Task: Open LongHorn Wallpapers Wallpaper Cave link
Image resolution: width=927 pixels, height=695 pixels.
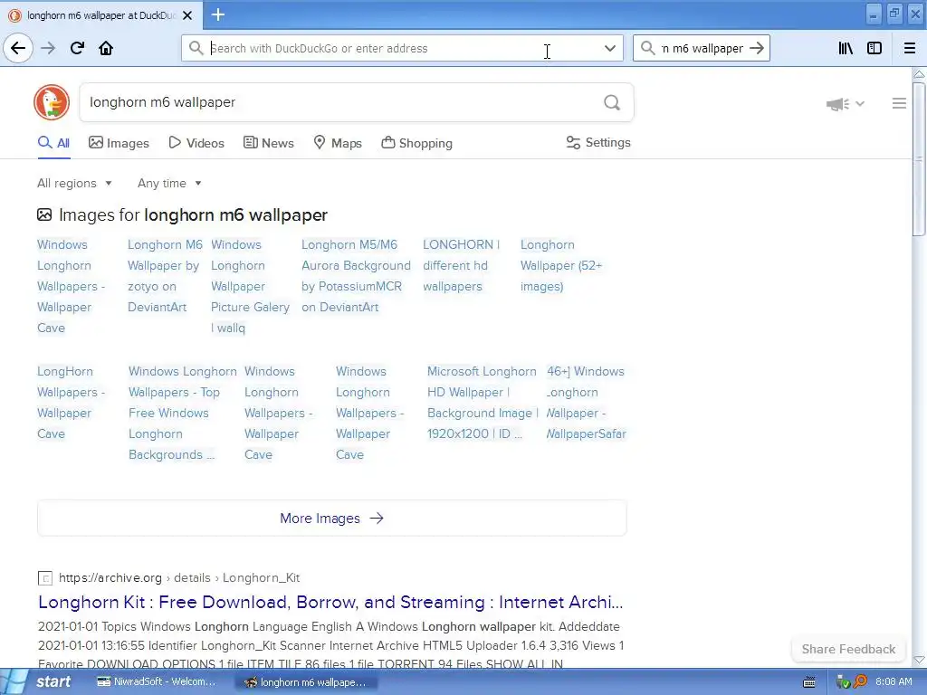Action: pyautogui.click(x=71, y=403)
